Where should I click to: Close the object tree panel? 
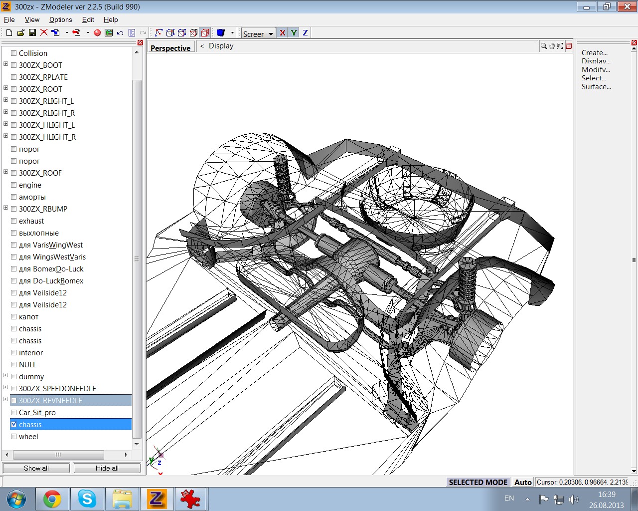click(x=140, y=43)
